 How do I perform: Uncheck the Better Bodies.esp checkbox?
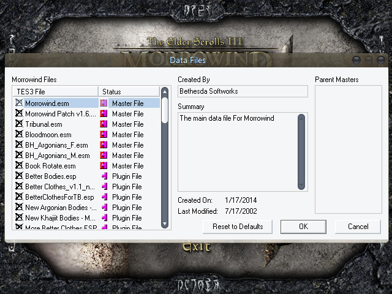pyautogui.click(x=19, y=176)
